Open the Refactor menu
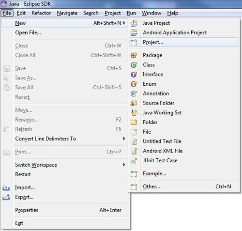The height and width of the screenshot is (231, 242). 41,13
